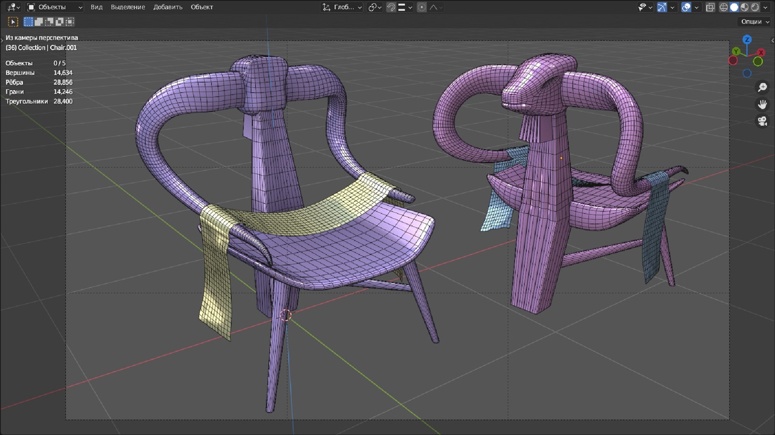Click the Треугольники 28,400 statistic
This screenshot has width=775, height=435.
(x=39, y=101)
